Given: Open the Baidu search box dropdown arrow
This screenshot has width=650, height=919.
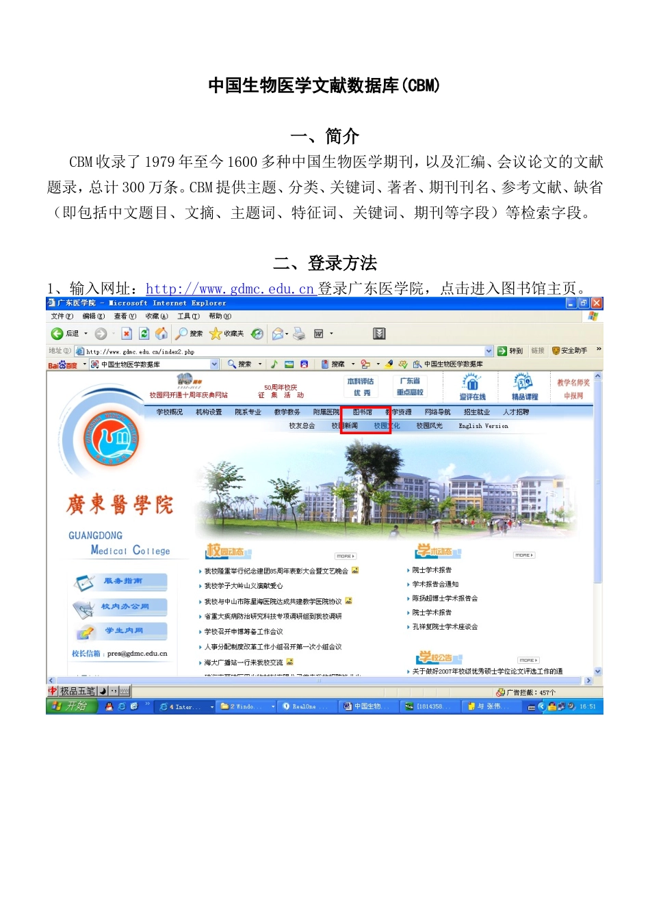Looking at the screenshot, I should [x=214, y=364].
